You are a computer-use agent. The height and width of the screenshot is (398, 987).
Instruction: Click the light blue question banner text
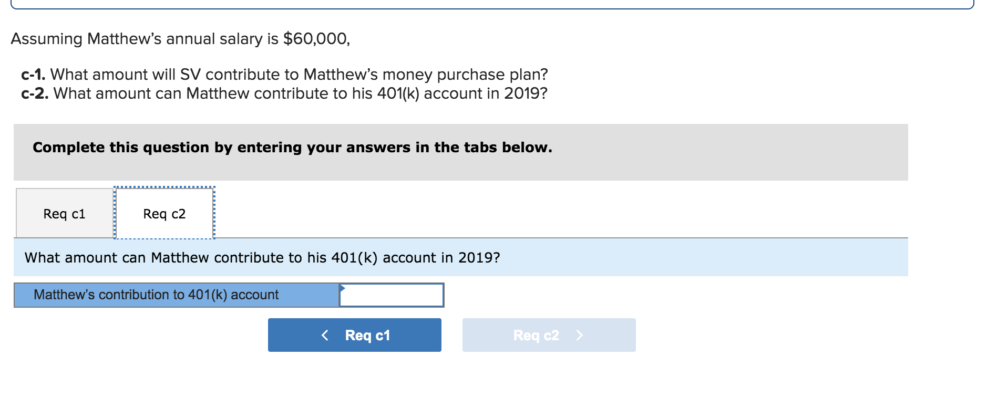coord(262,257)
